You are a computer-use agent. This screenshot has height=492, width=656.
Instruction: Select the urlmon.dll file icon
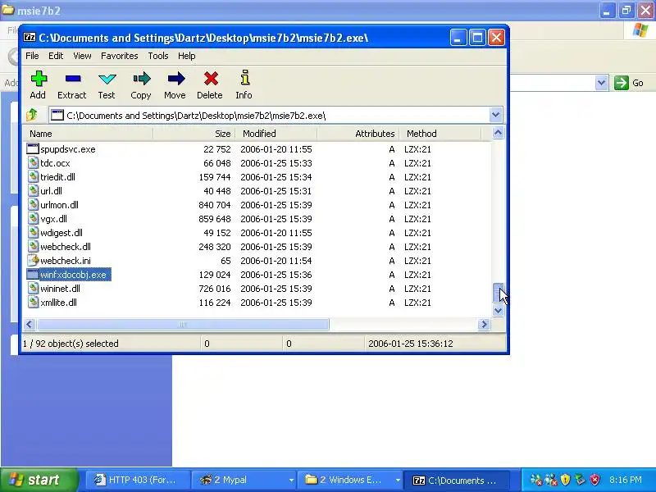point(33,204)
